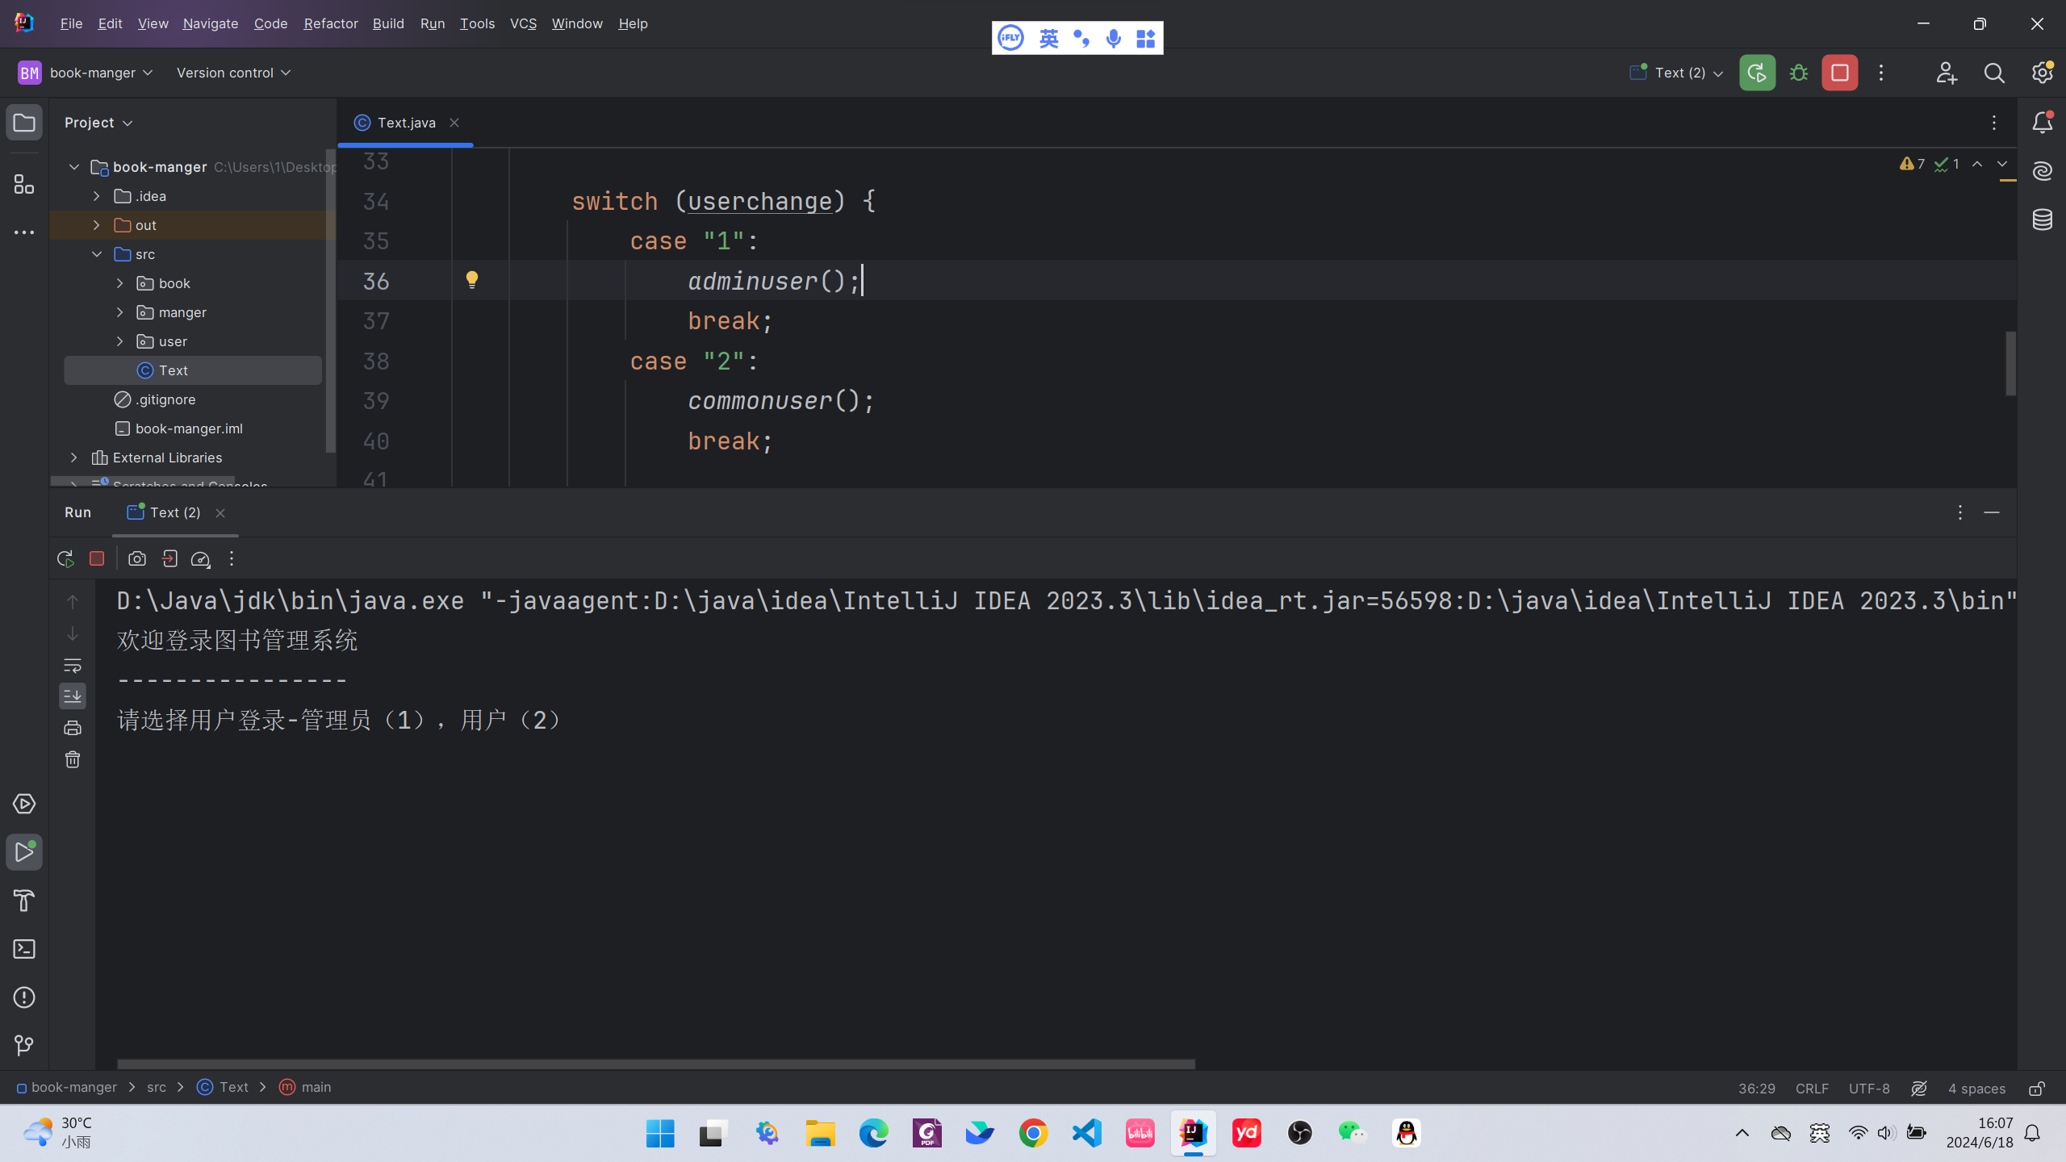Open the VCS menu

[523, 23]
